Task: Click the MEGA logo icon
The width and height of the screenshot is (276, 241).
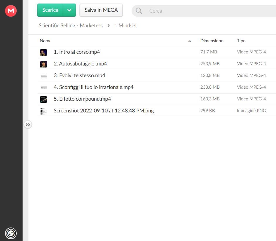Action: (11, 11)
